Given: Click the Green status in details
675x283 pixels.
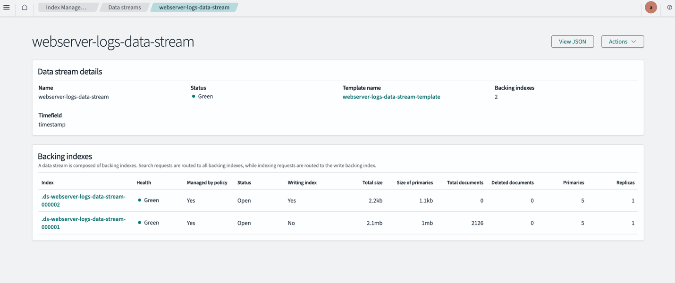Looking at the screenshot, I should [202, 96].
